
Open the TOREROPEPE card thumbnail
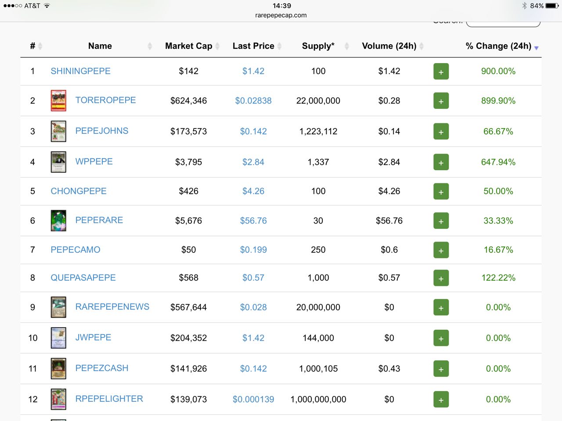pos(58,100)
